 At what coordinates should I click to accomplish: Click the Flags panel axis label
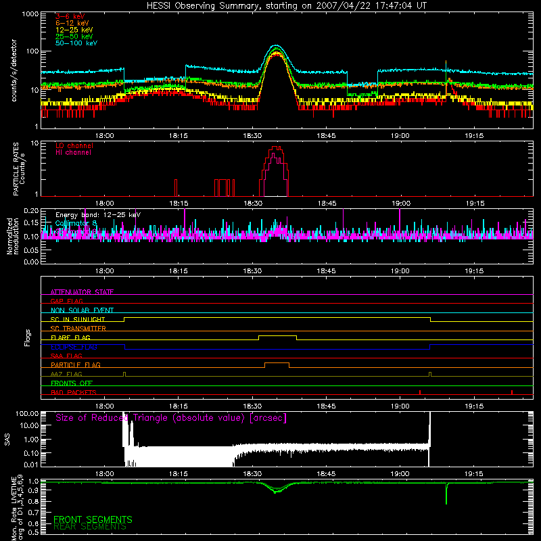28,337
